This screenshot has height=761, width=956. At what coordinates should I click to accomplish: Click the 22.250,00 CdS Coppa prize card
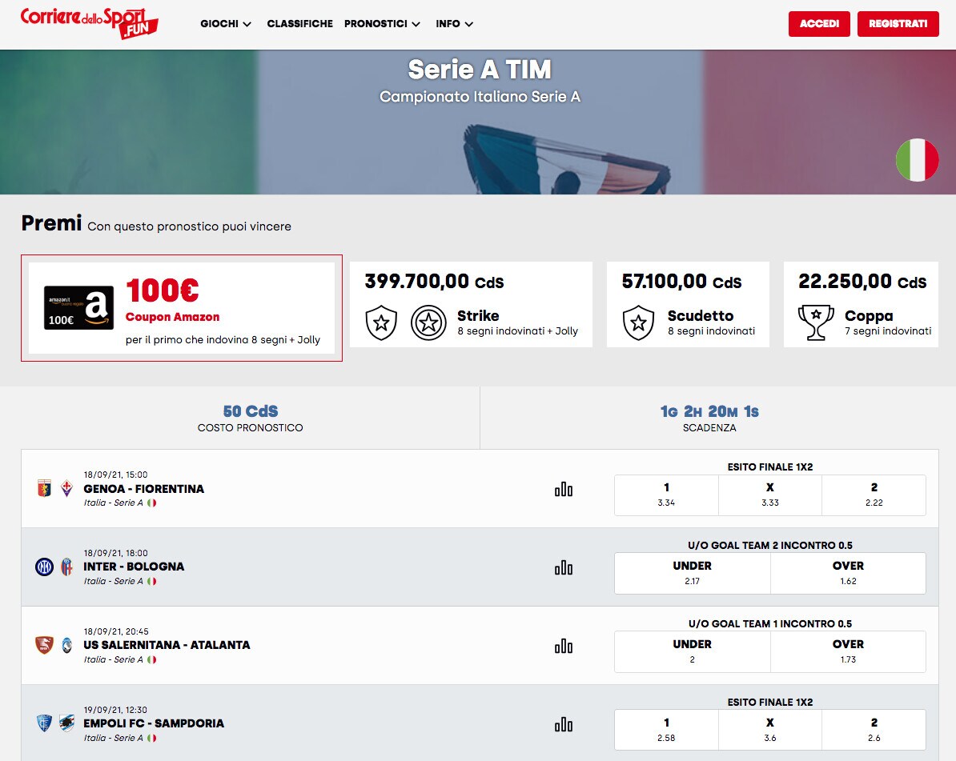click(x=861, y=305)
